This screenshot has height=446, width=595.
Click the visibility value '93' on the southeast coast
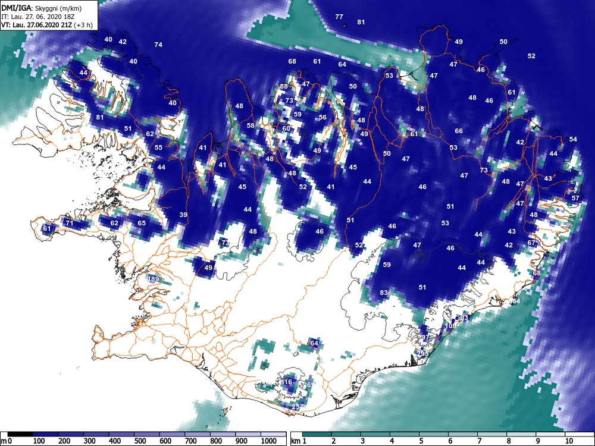click(465, 318)
